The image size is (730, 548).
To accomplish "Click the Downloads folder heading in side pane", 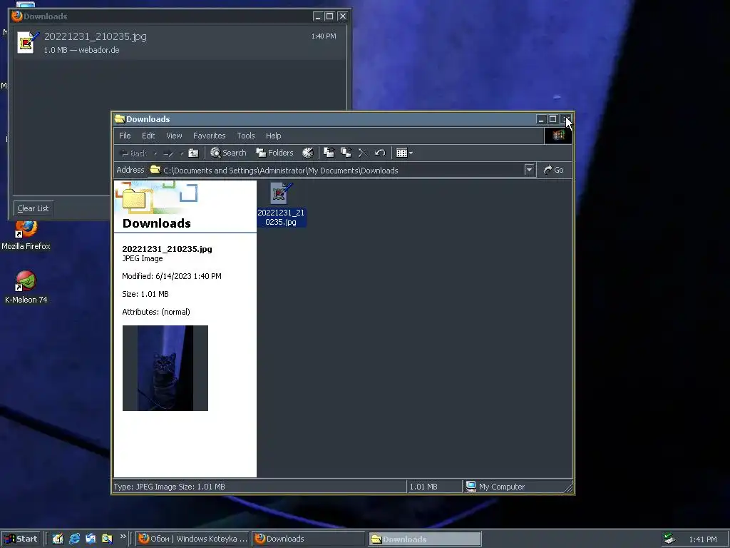I will [156, 223].
